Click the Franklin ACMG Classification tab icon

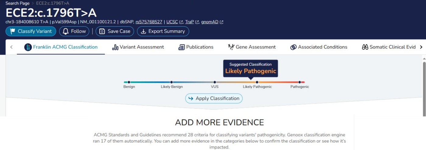[x=28, y=47]
